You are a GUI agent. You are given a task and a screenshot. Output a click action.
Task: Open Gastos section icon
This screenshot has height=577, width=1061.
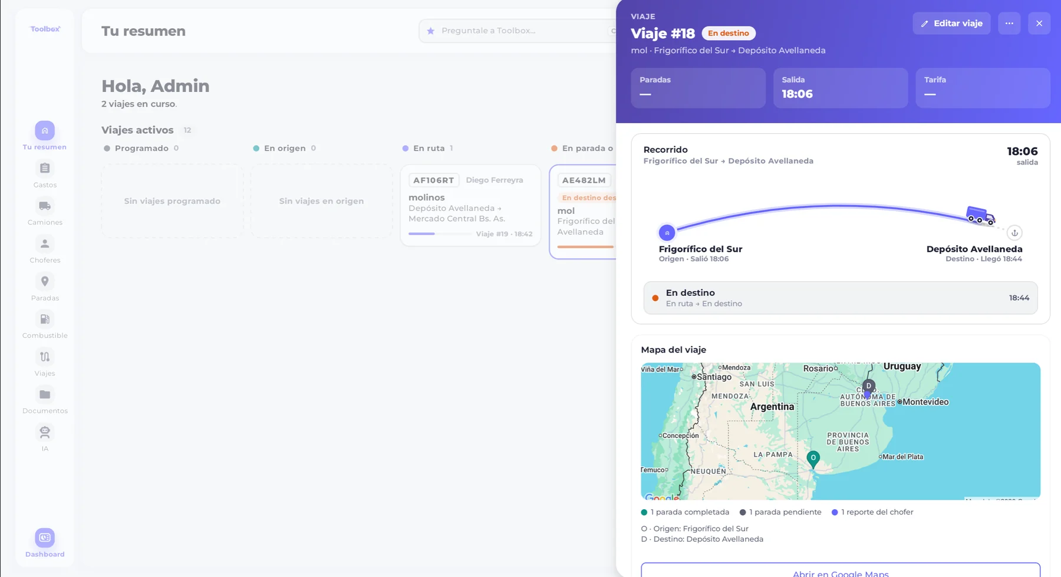tap(45, 169)
